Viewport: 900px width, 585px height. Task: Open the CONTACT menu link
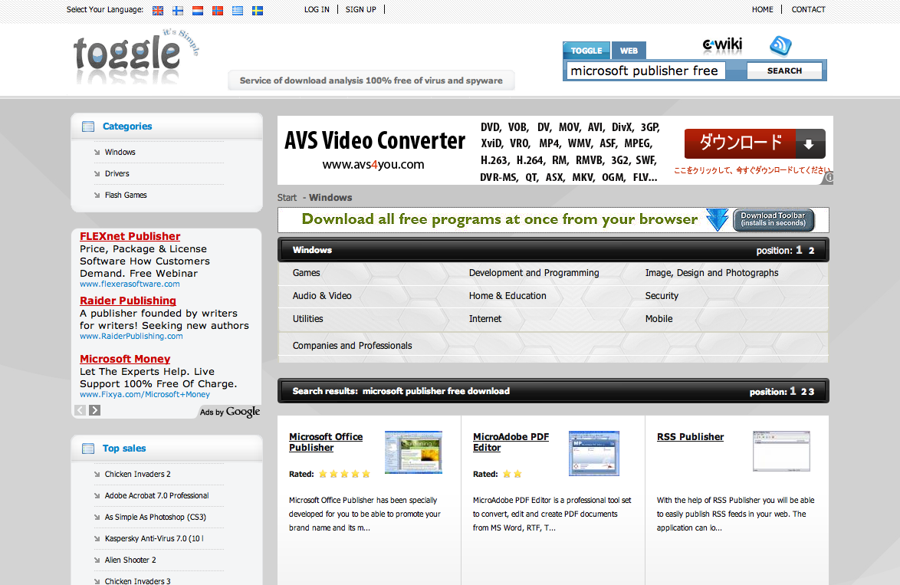pyautogui.click(x=808, y=9)
